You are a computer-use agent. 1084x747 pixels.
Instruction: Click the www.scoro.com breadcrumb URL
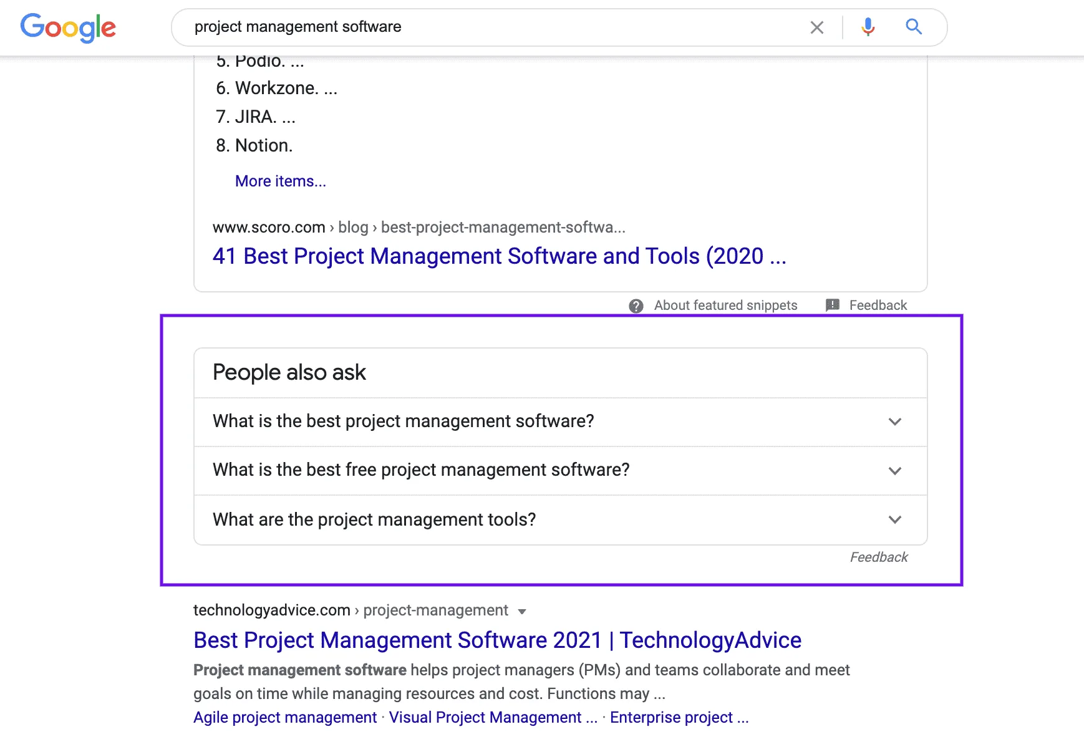tap(419, 228)
